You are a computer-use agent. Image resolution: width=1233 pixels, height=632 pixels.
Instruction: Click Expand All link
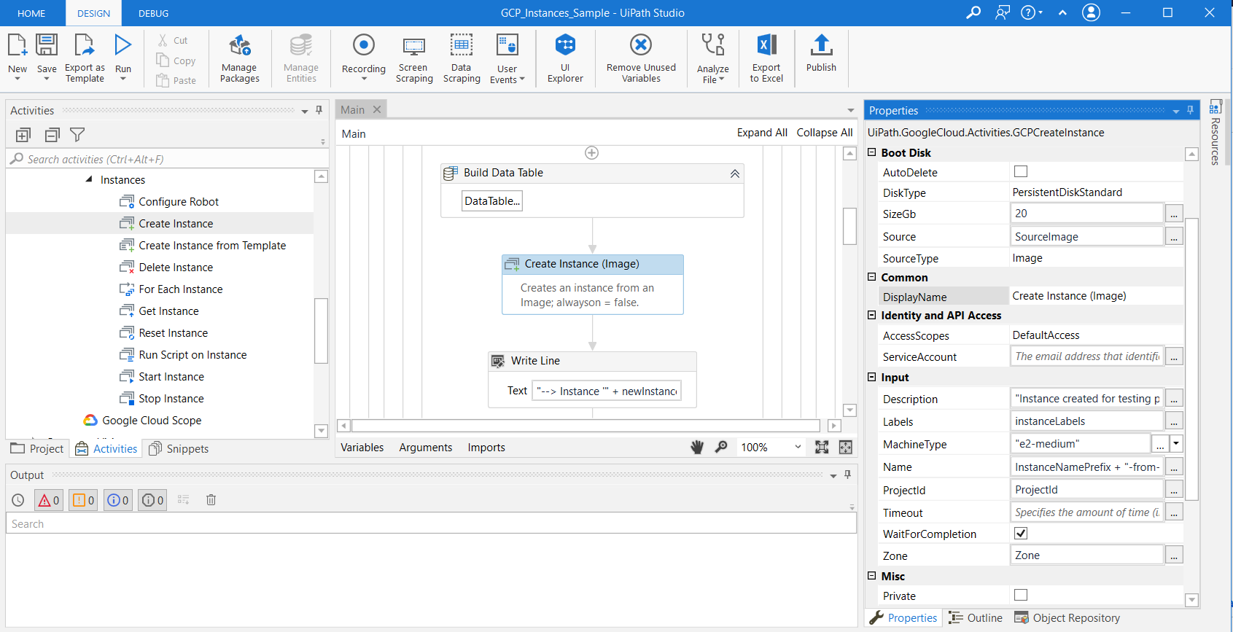[x=762, y=133]
